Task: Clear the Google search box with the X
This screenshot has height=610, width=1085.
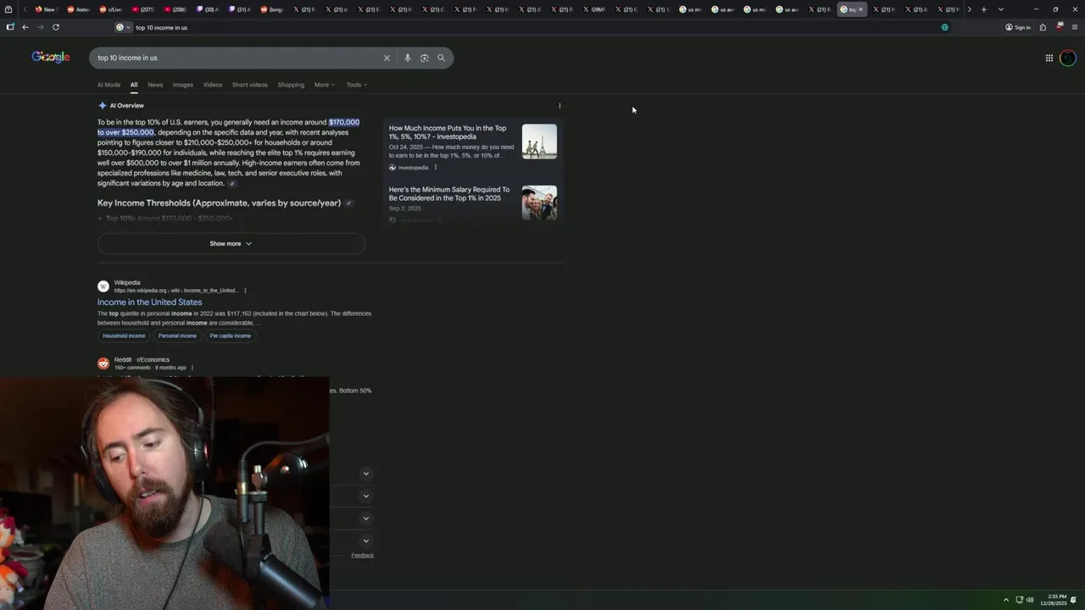Action: pos(387,58)
